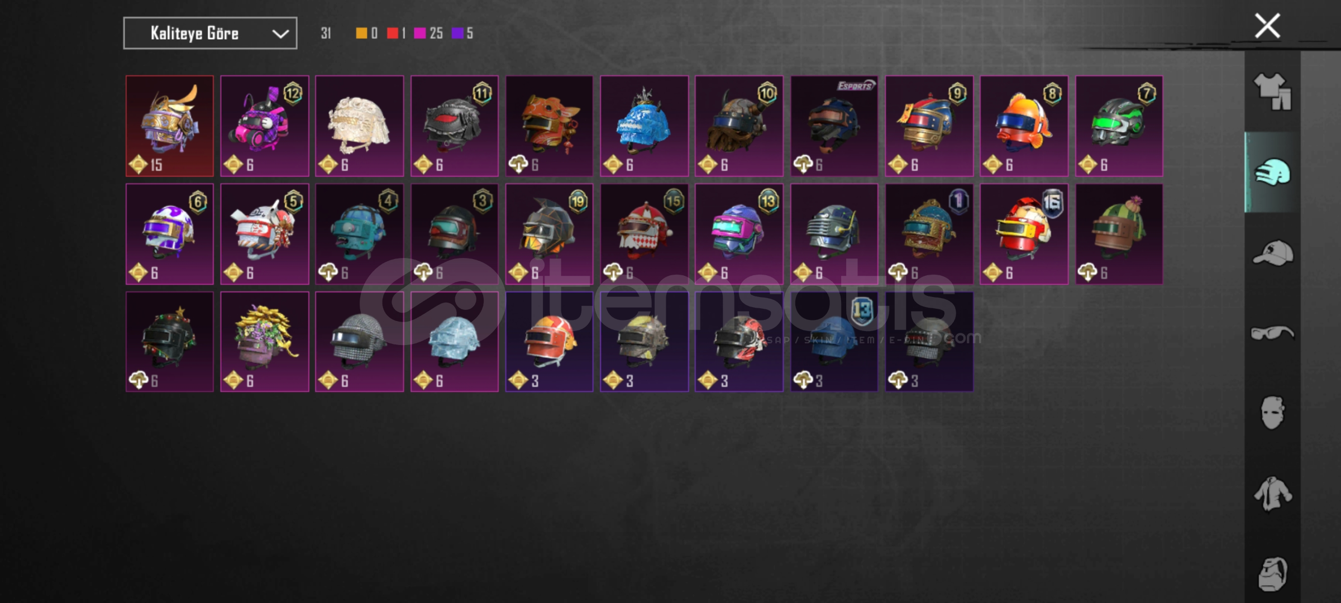
Task: Choose the Esports-tagged helmet skin
Action: click(834, 126)
